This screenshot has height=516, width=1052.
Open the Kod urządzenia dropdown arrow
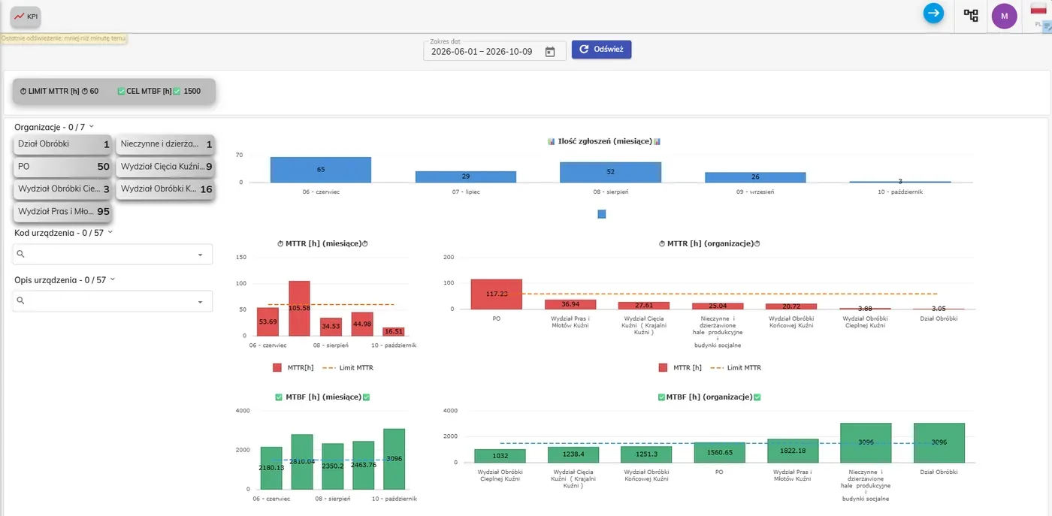click(200, 255)
